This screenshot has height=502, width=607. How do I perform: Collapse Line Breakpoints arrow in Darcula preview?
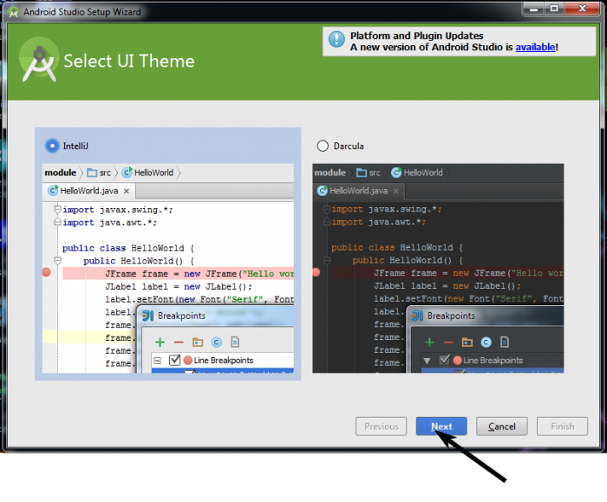(x=427, y=360)
